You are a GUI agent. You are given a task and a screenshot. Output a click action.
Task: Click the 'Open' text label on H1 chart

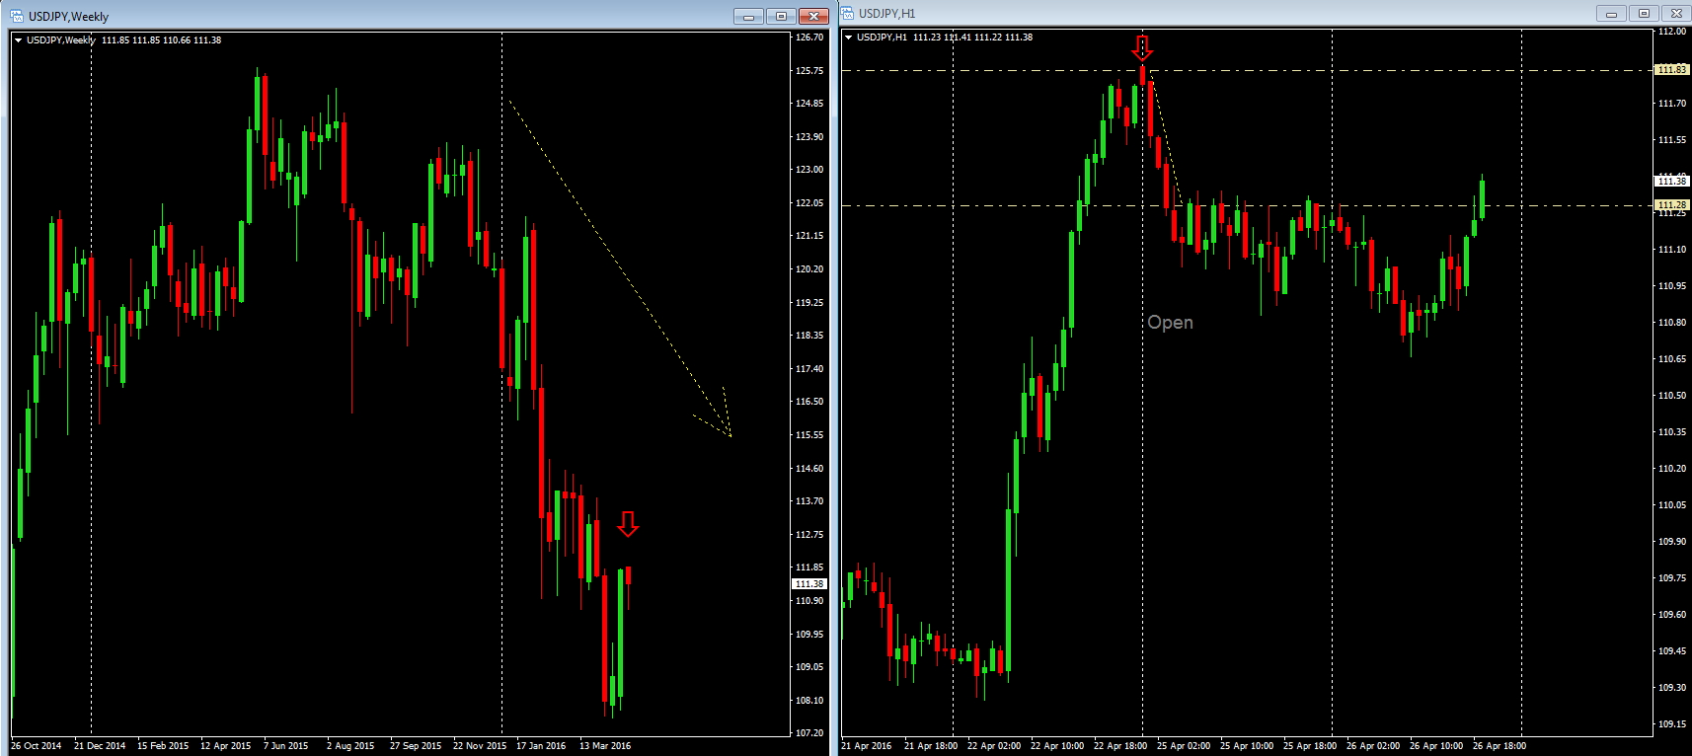[x=1170, y=323]
